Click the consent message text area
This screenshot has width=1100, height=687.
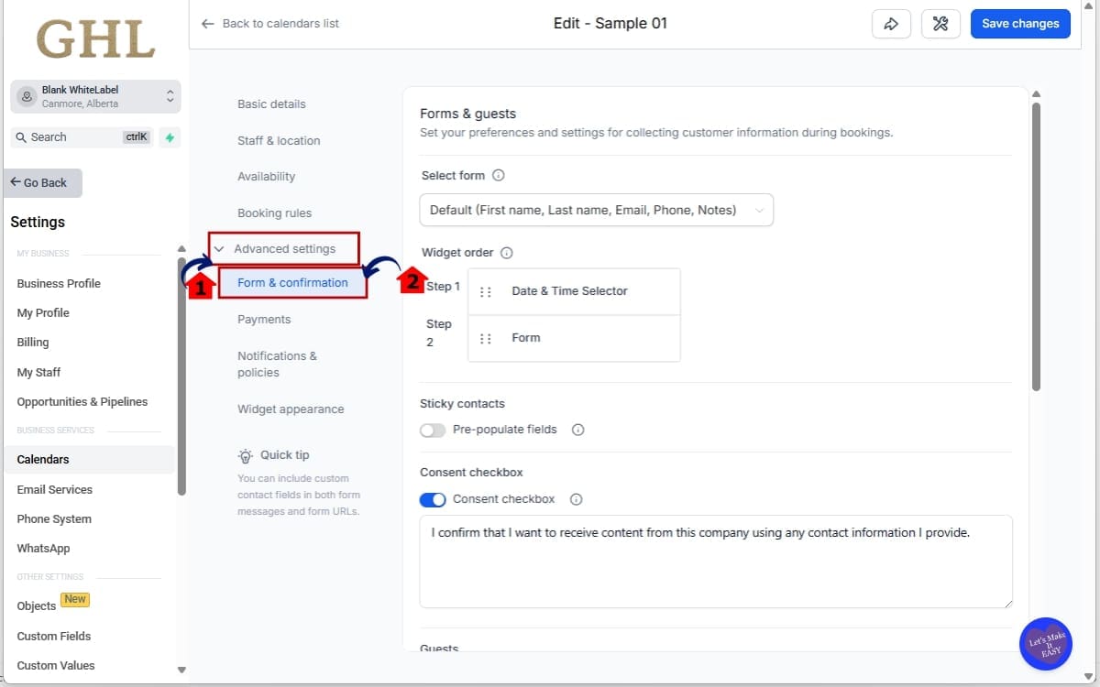coord(715,561)
